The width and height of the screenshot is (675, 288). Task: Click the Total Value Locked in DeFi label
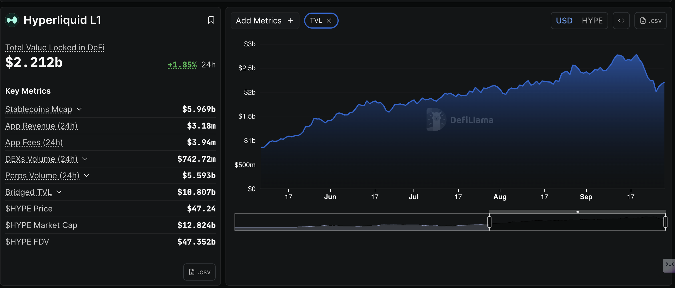click(55, 47)
